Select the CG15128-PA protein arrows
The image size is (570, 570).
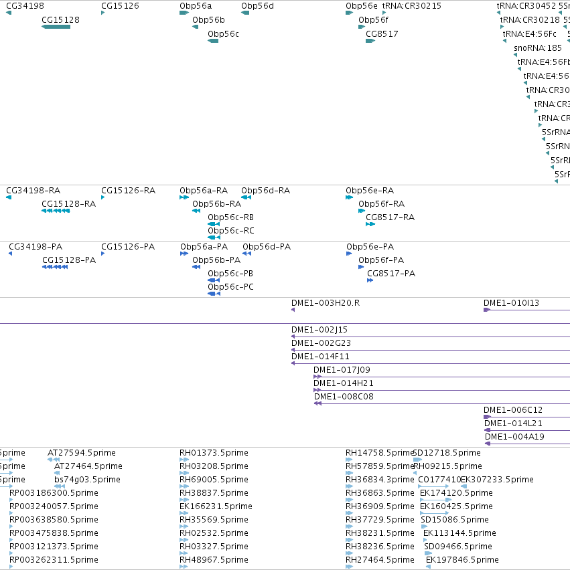pos(55,267)
